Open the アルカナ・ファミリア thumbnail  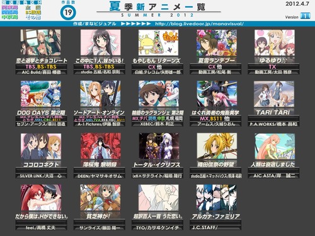click(217, 198)
